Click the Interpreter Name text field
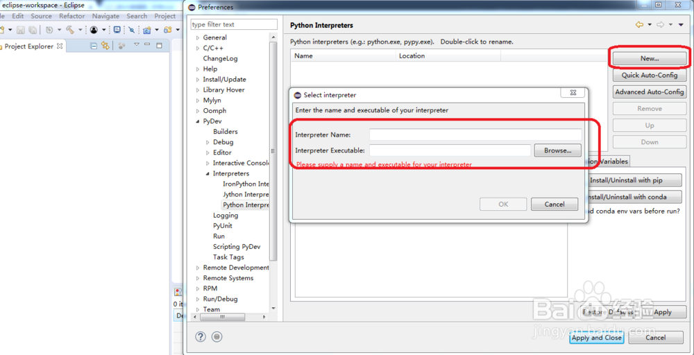This screenshot has height=355, width=694. click(x=475, y=135)
